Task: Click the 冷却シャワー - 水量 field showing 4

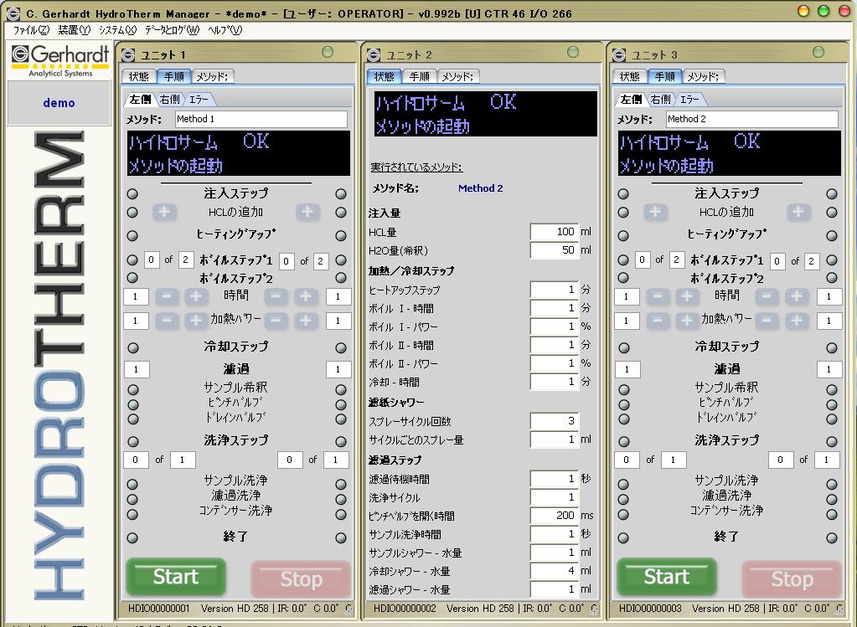Action: pyautogui.click(x=554, y=571)
